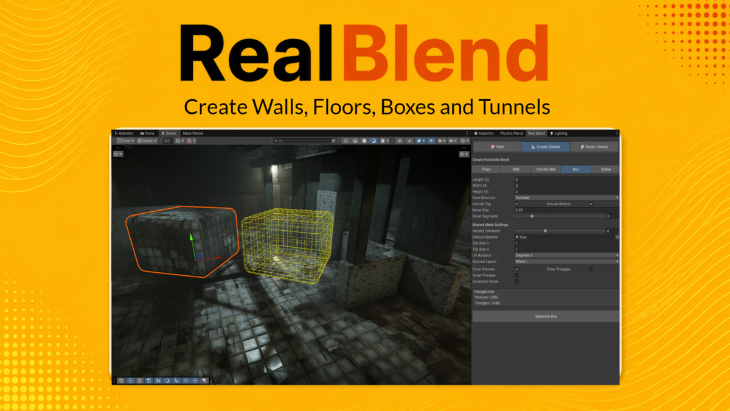Click Tile Size V field
The image size is (730, 411).
[567, 249]
